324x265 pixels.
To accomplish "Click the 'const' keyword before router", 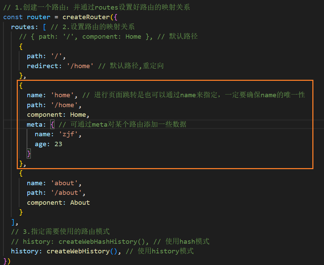I will [x=13, y=17].
